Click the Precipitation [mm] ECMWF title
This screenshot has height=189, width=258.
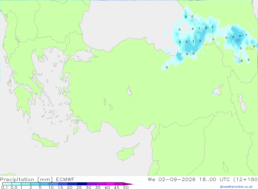[x=37, y=179]
